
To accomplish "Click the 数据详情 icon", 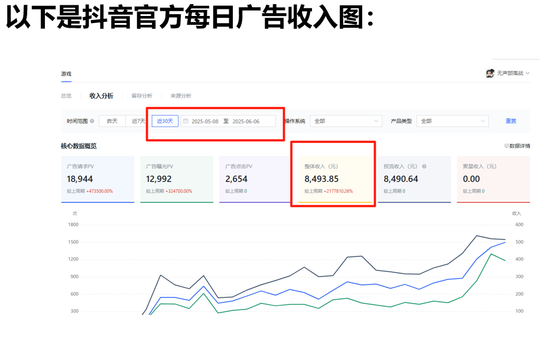I will 506,146.
